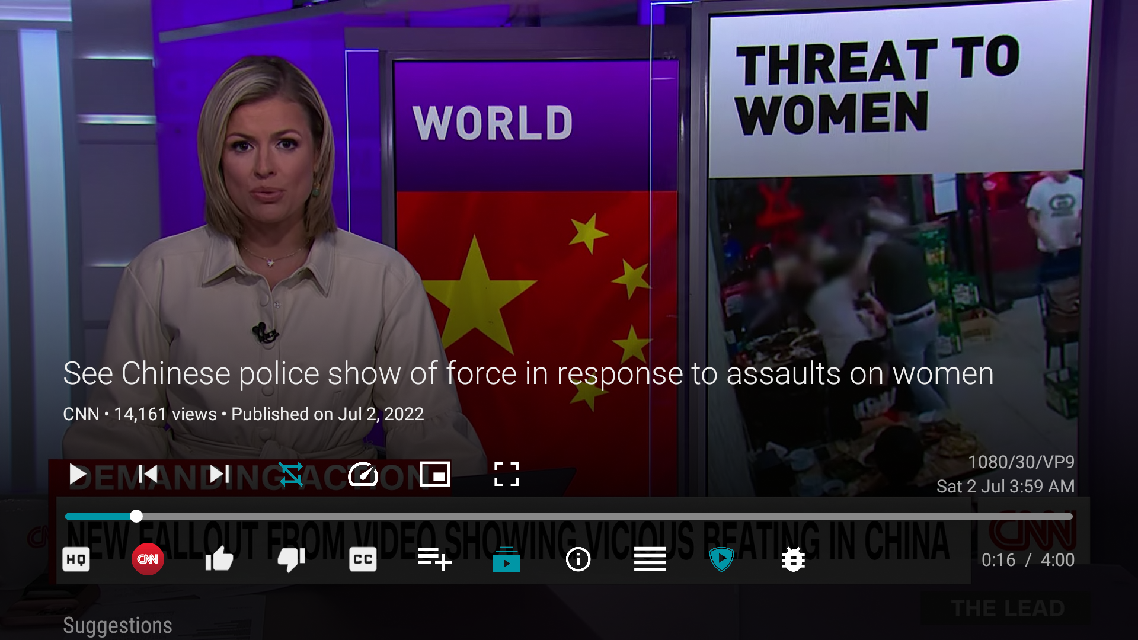Open the teal playback queue icon
This screenshot has width=1138, height=640.
[506, 559]
